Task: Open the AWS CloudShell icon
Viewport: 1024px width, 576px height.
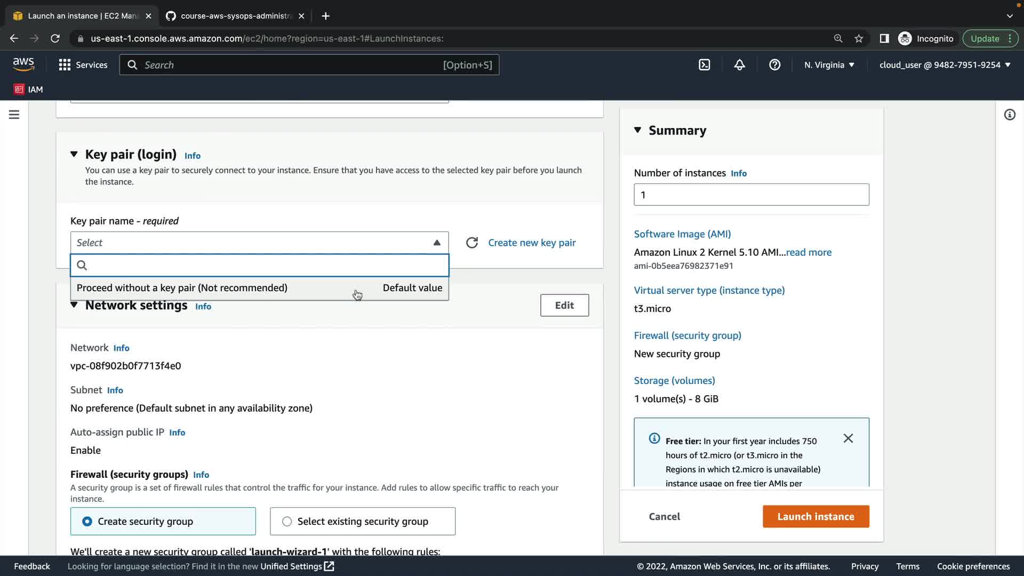Action: coord(704,65)
